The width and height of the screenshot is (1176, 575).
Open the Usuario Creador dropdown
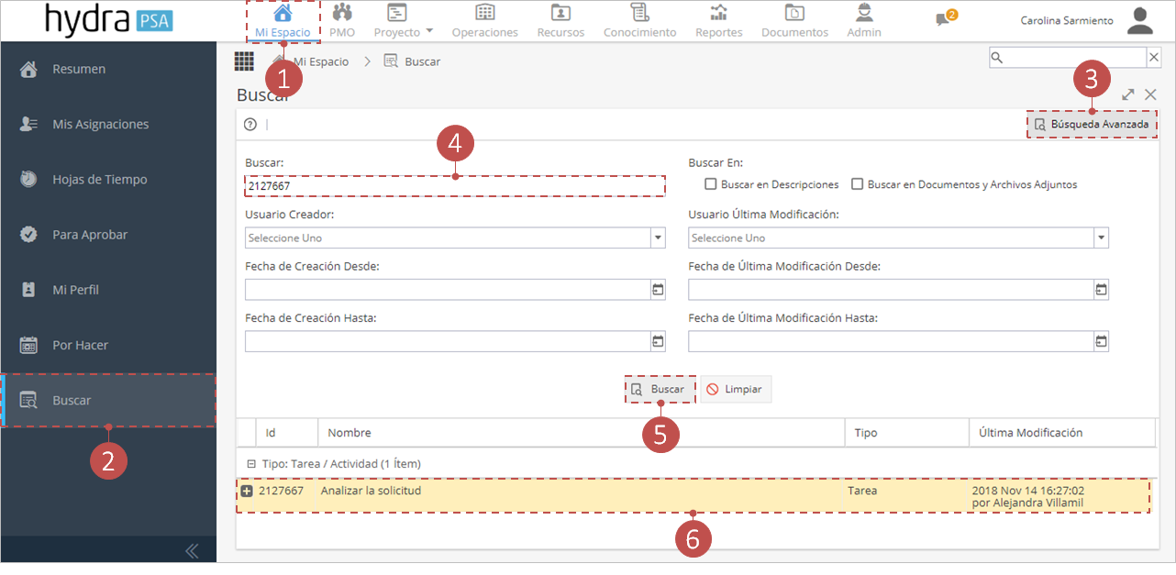click(x=658, y=238)
